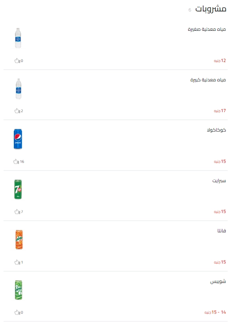Screen dimensions: 232x323
Task: Click thumbs-up icon showing 2 likes
Action: 17,111
